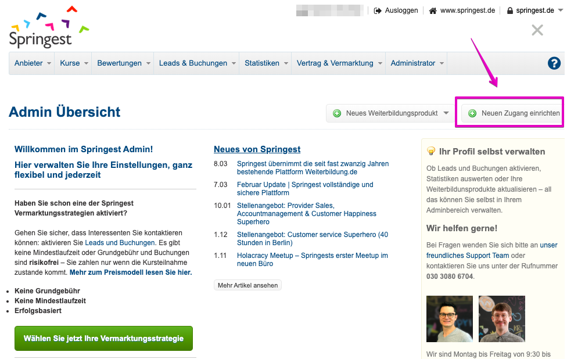The height and width of the screenshot is (359, 567).
Task: Click the Keine Grundgebühr bullet text
Action: point(47,291)
